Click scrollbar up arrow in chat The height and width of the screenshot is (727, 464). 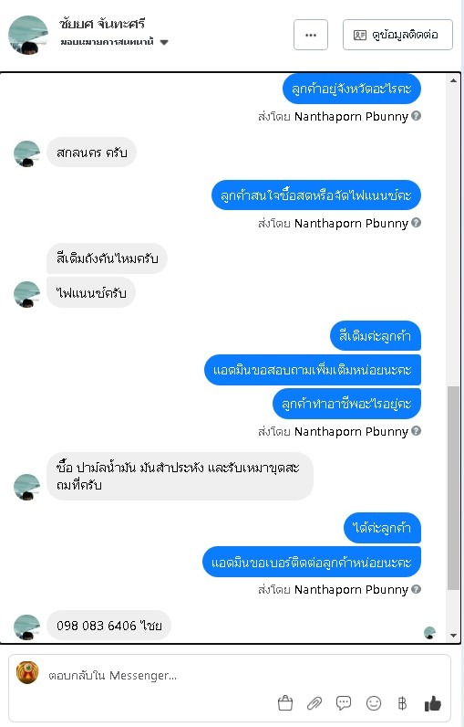(x=453, y=80)
